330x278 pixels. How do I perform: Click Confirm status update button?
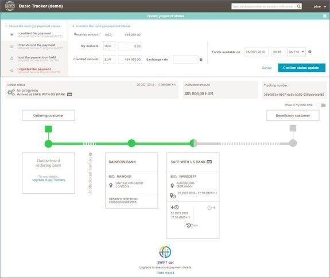pos(301,68)
